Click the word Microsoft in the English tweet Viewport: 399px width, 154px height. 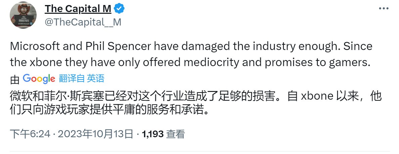(36, 46)
